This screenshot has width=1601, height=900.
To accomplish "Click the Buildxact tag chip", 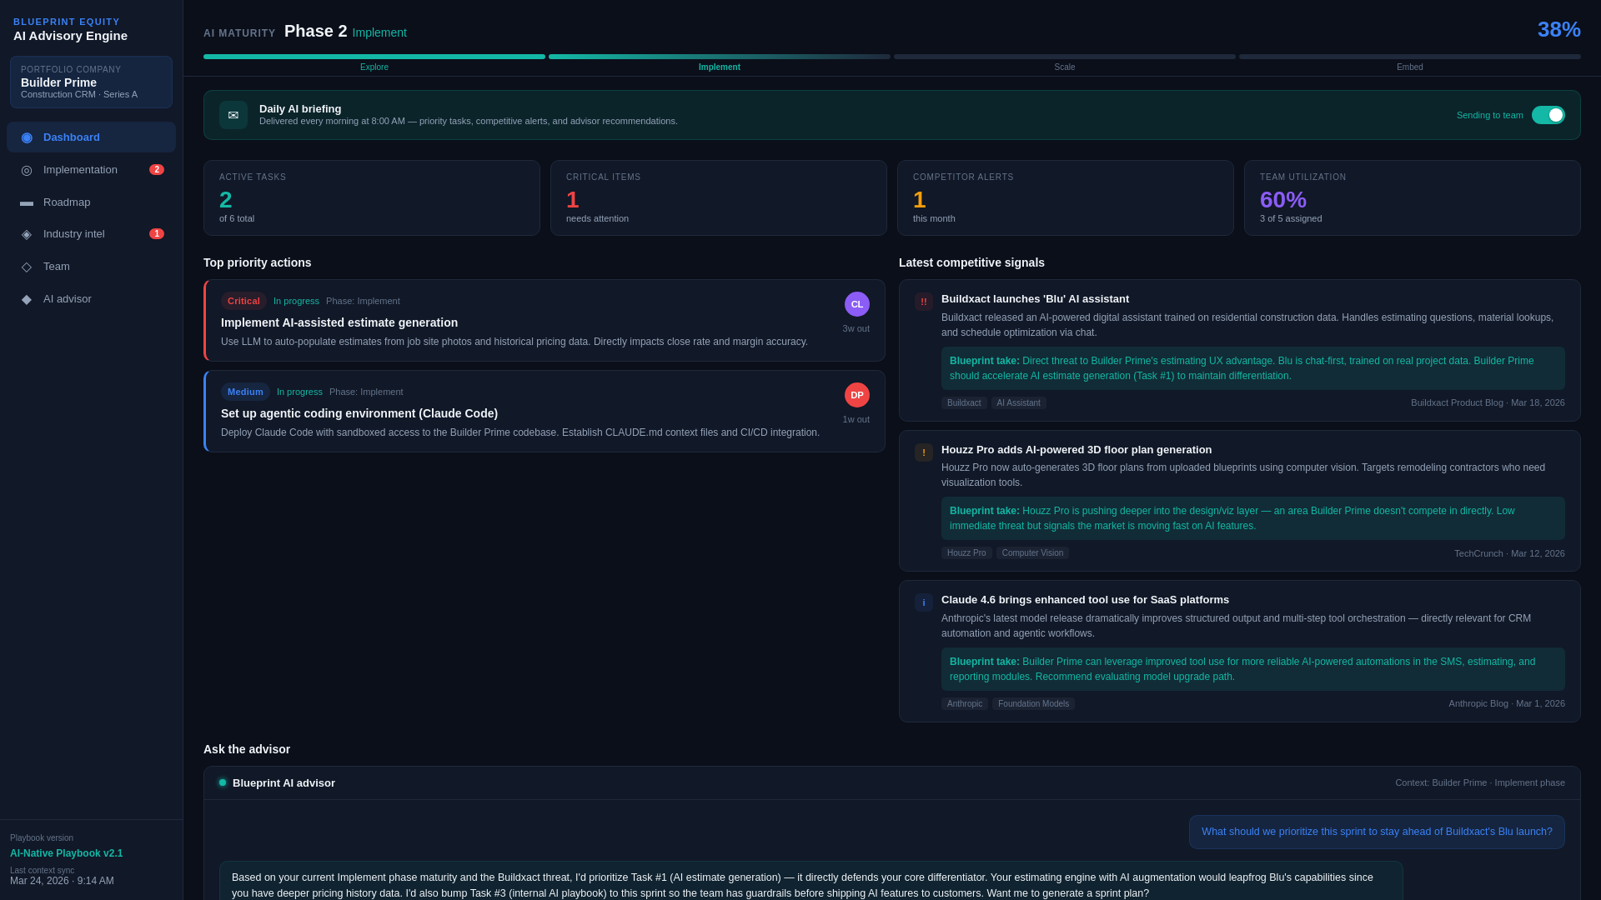I will (964, 403).
